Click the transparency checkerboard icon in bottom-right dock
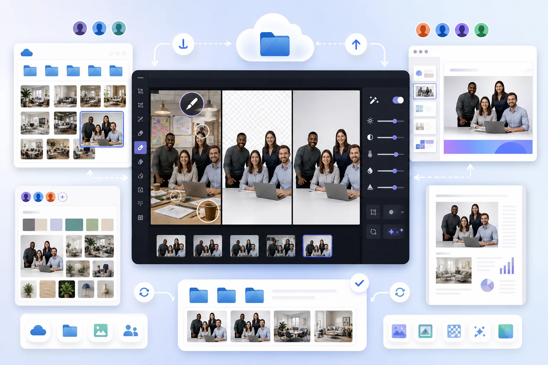Viewport: 548px width, 365px height. click(x=454, y=331)
